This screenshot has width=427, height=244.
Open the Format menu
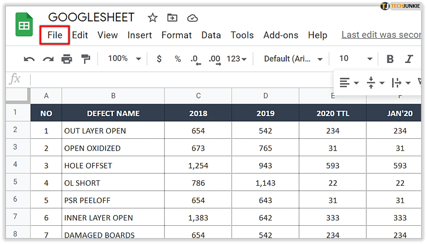[x=176, y=35]
